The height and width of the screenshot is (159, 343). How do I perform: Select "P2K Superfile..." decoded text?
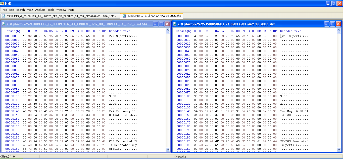point(123,36)
